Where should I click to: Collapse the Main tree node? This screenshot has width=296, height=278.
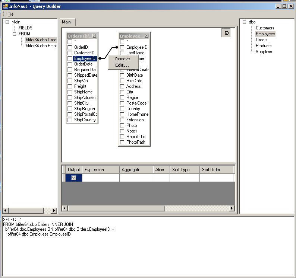click(x=7, y=22)
